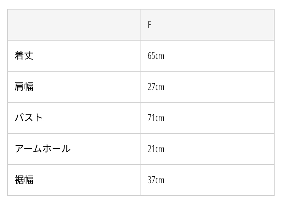Screen dimensions: 283x207
Task: Select the 肩幅 row label
Action: 24,87
